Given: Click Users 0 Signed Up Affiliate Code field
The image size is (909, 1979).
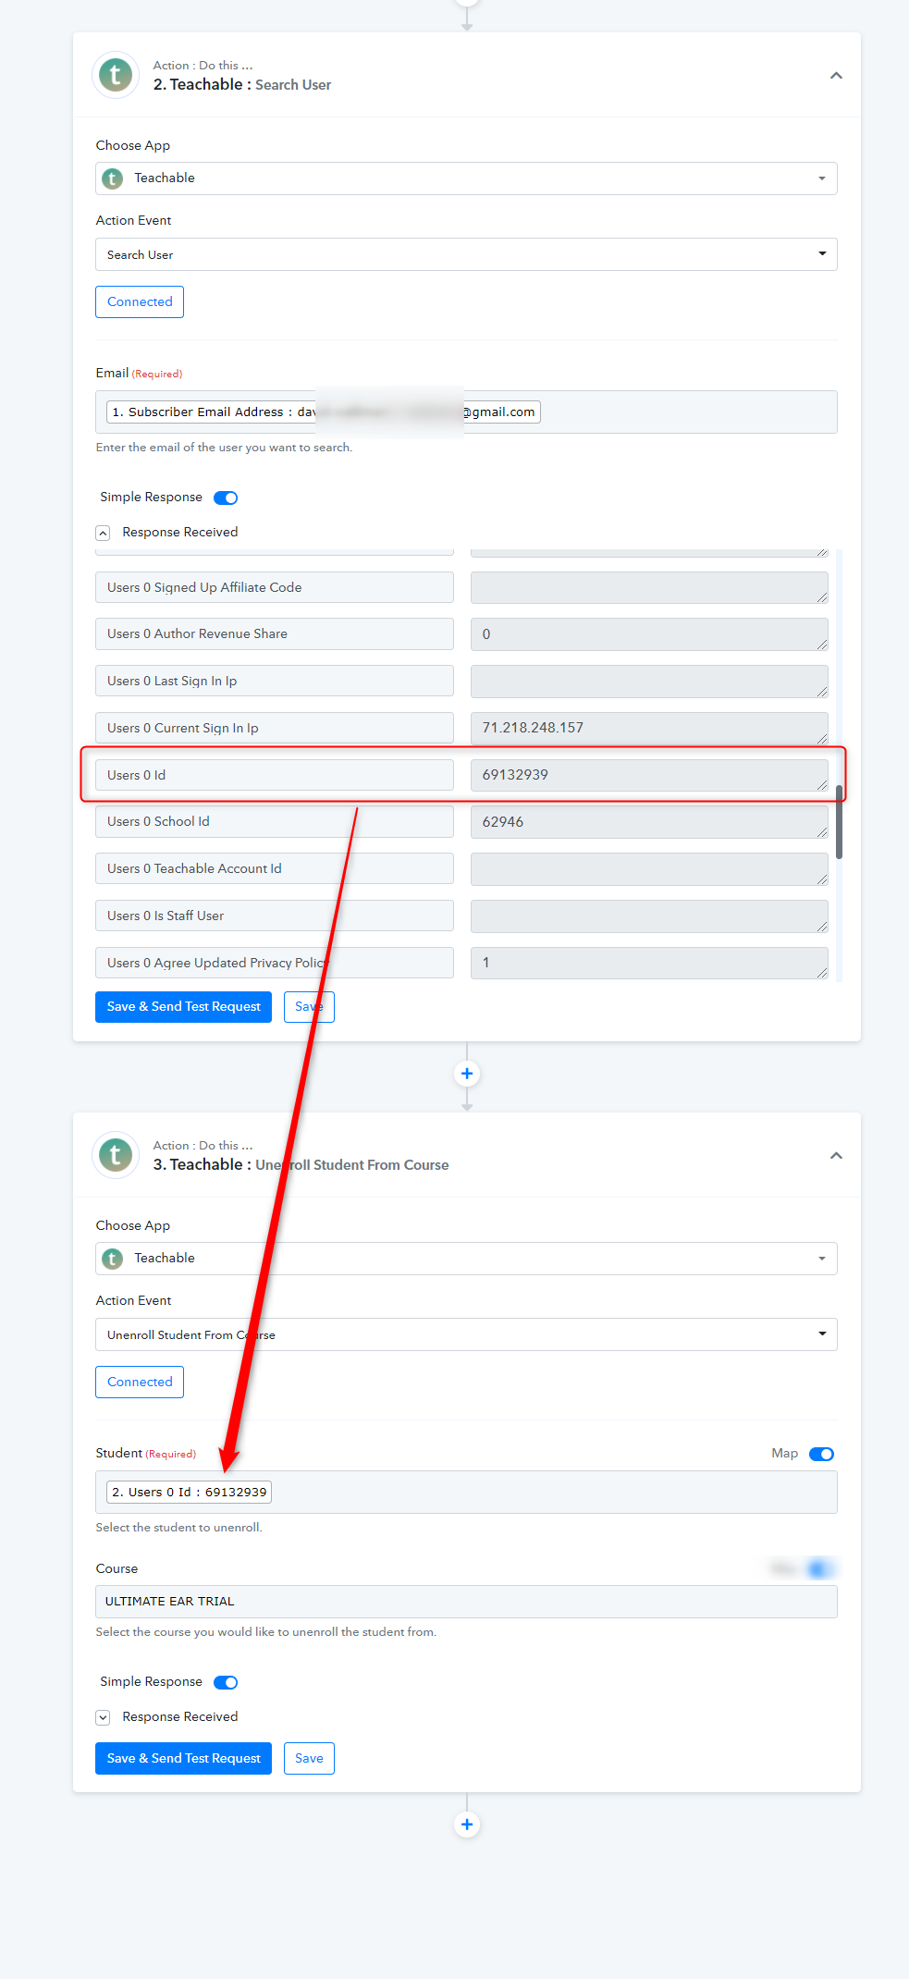Looking at the screenshot, I should click(x=275, y=587).
